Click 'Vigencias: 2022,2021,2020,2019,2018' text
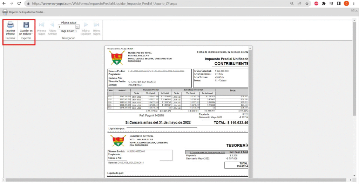Screen dimensions: 359x184 pos(126,163)
